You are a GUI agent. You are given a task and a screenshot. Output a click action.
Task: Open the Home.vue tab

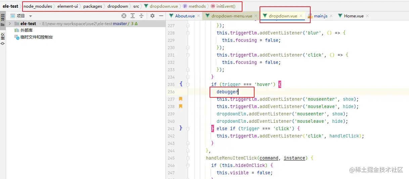click(354, 16)
